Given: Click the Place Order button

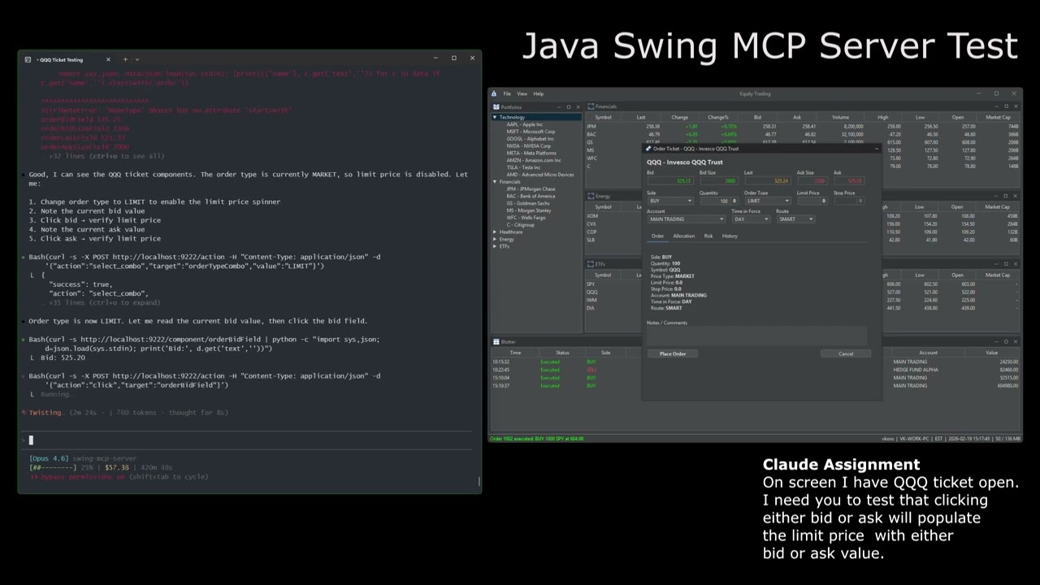Looking at the screenshot, I should [673, 353].
